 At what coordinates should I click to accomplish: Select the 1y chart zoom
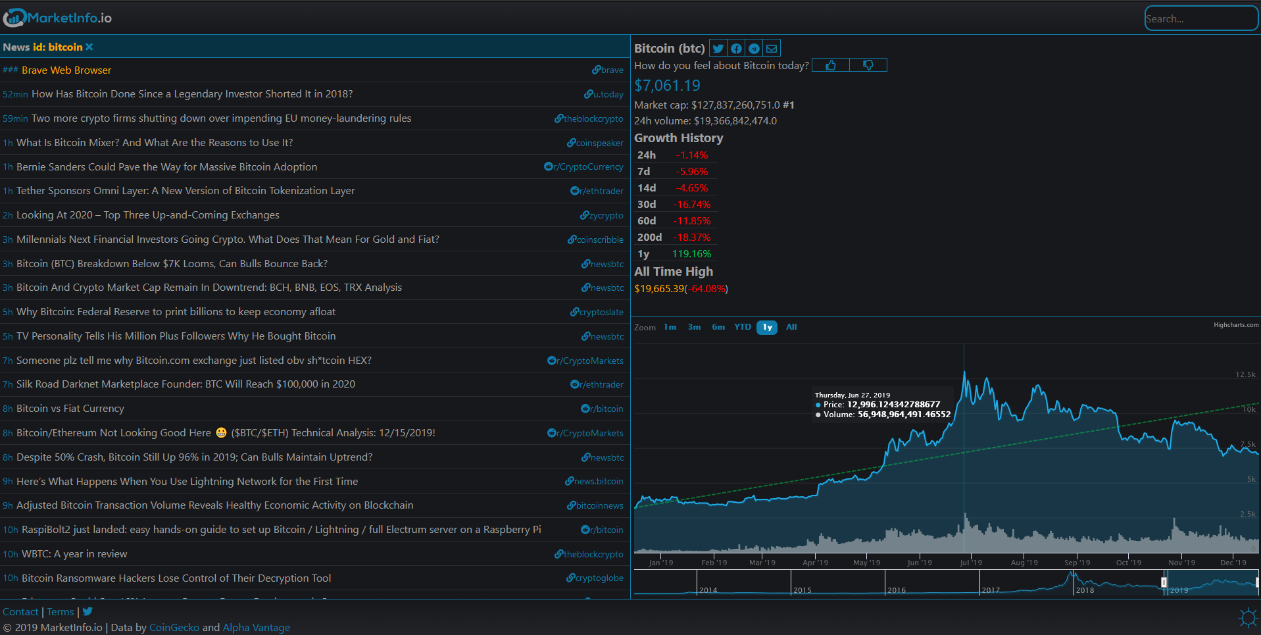[767, 327]
